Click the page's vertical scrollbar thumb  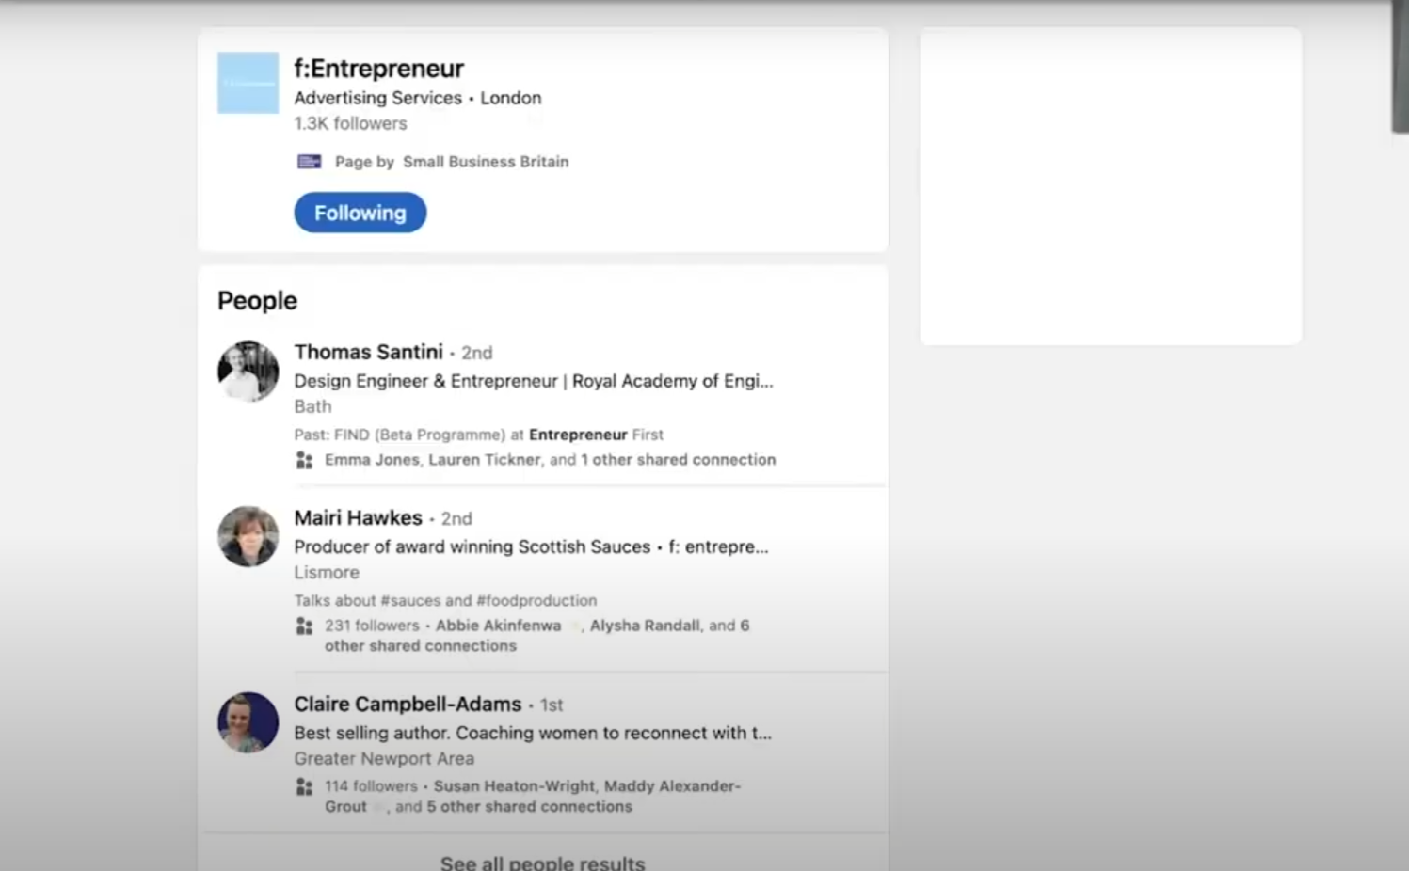[1400, 66]
